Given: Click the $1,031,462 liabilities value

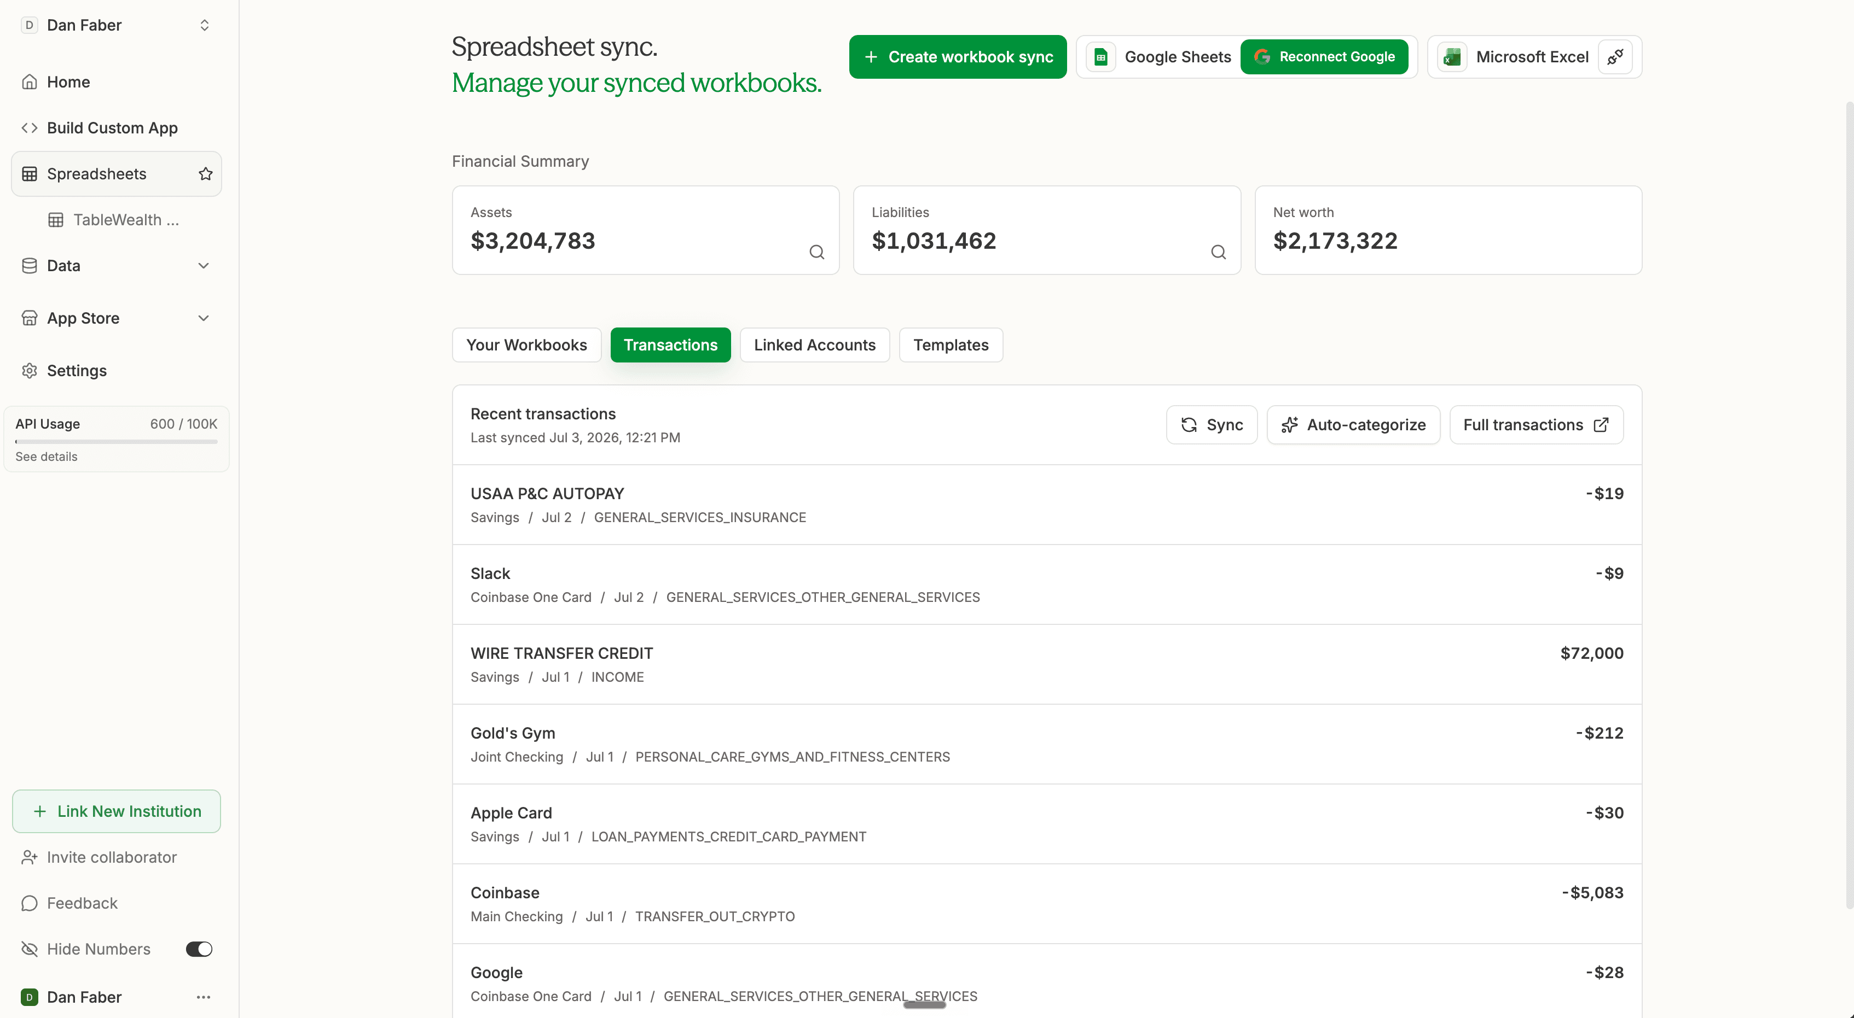Looking at the screenshot, I should click(x=934, y=241).
